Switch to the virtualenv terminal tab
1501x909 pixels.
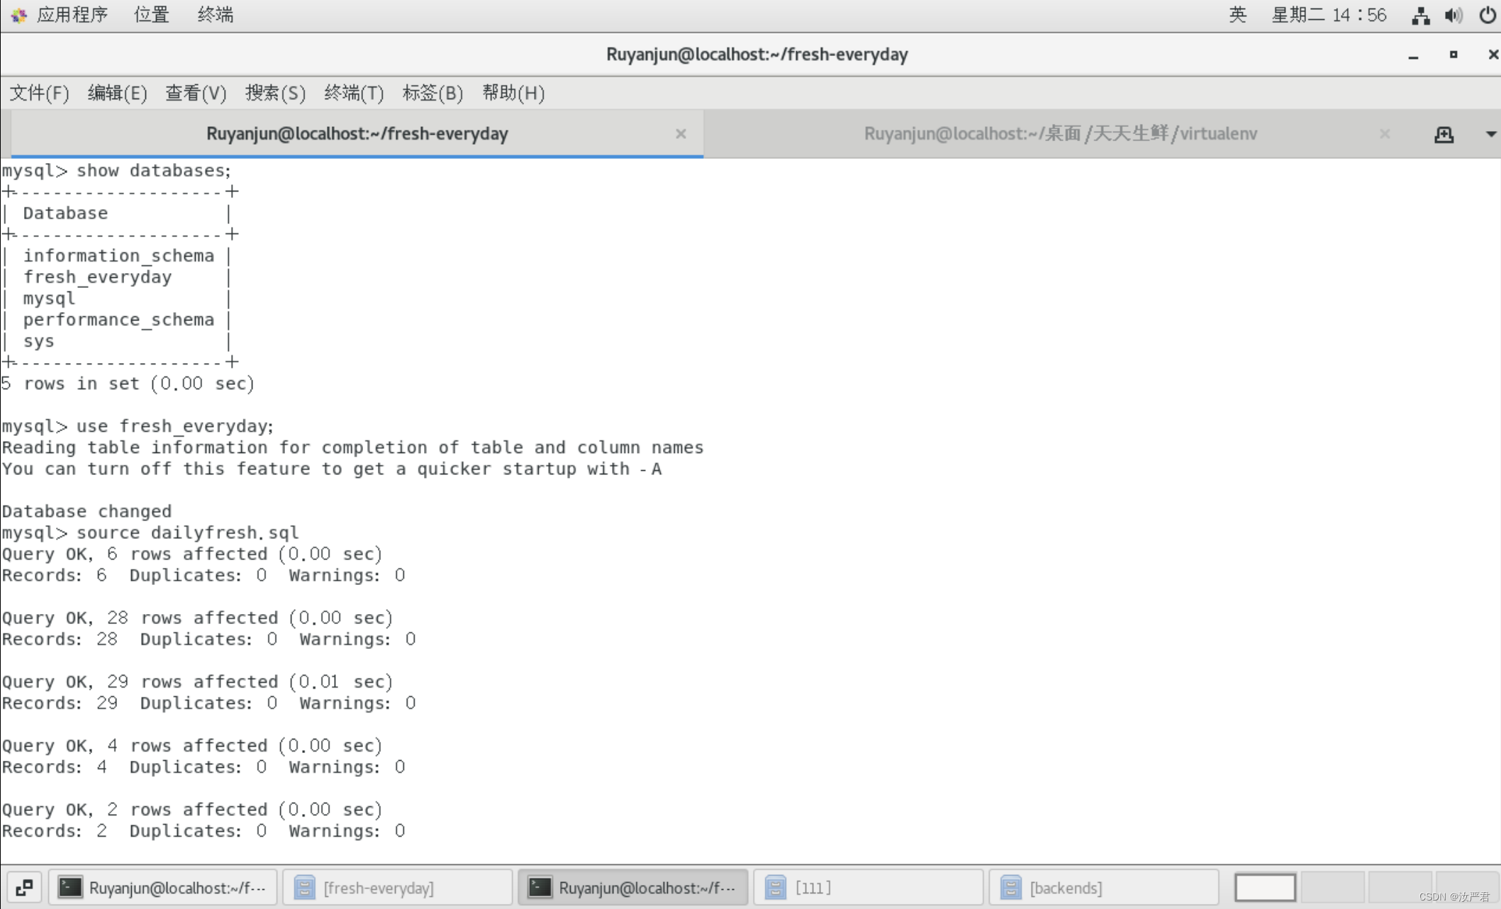click(x=1059, y=134)
